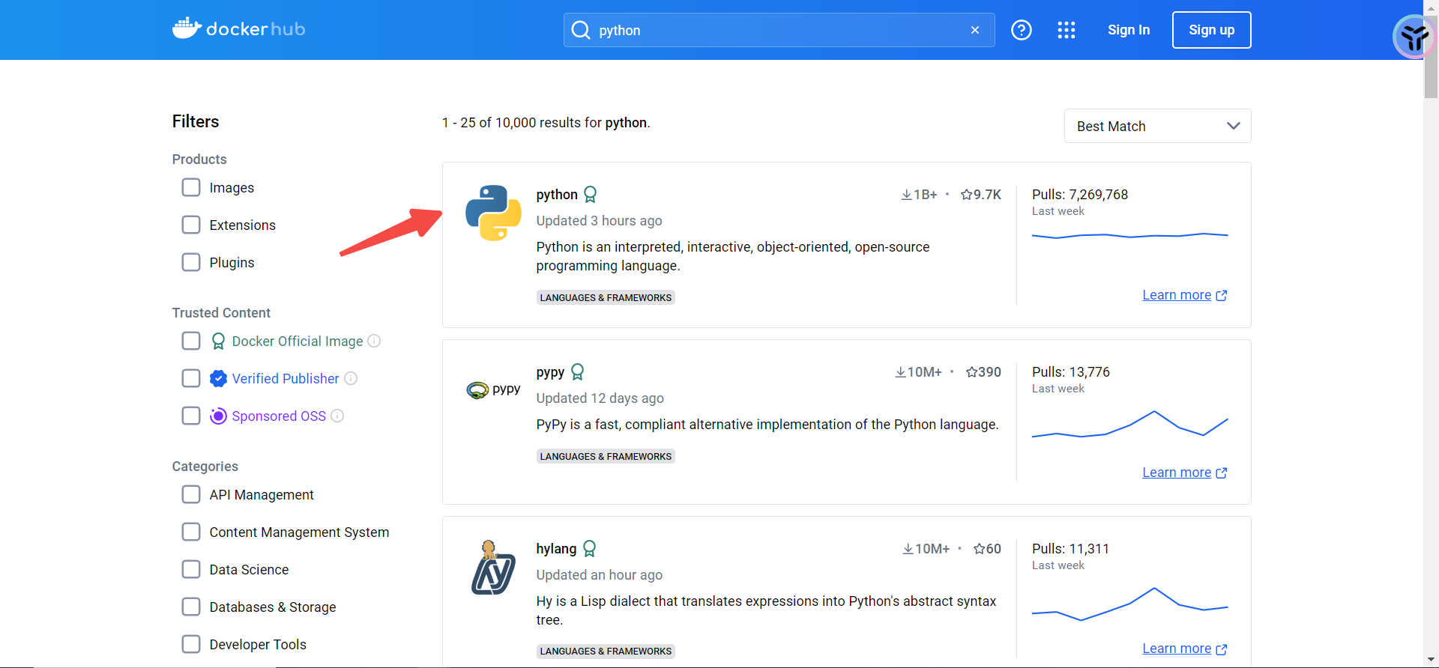Click the 'Pulls: 11,311' text
The width and height of the screenshot is (1439, 668).
point(1070,549)
